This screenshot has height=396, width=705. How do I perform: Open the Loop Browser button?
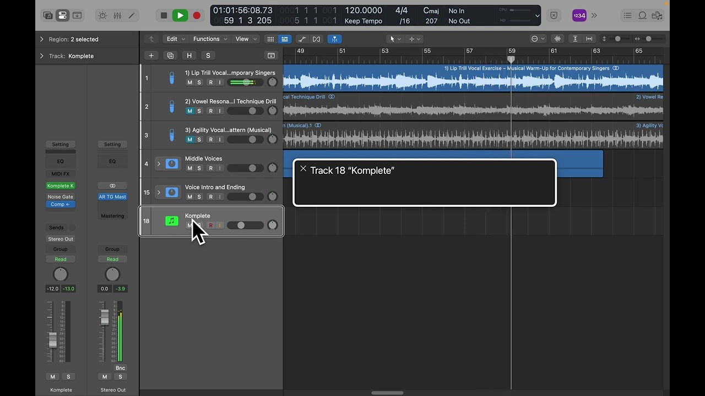coord(642,15)
